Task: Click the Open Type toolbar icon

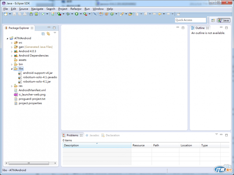Action: coord(130,14)
